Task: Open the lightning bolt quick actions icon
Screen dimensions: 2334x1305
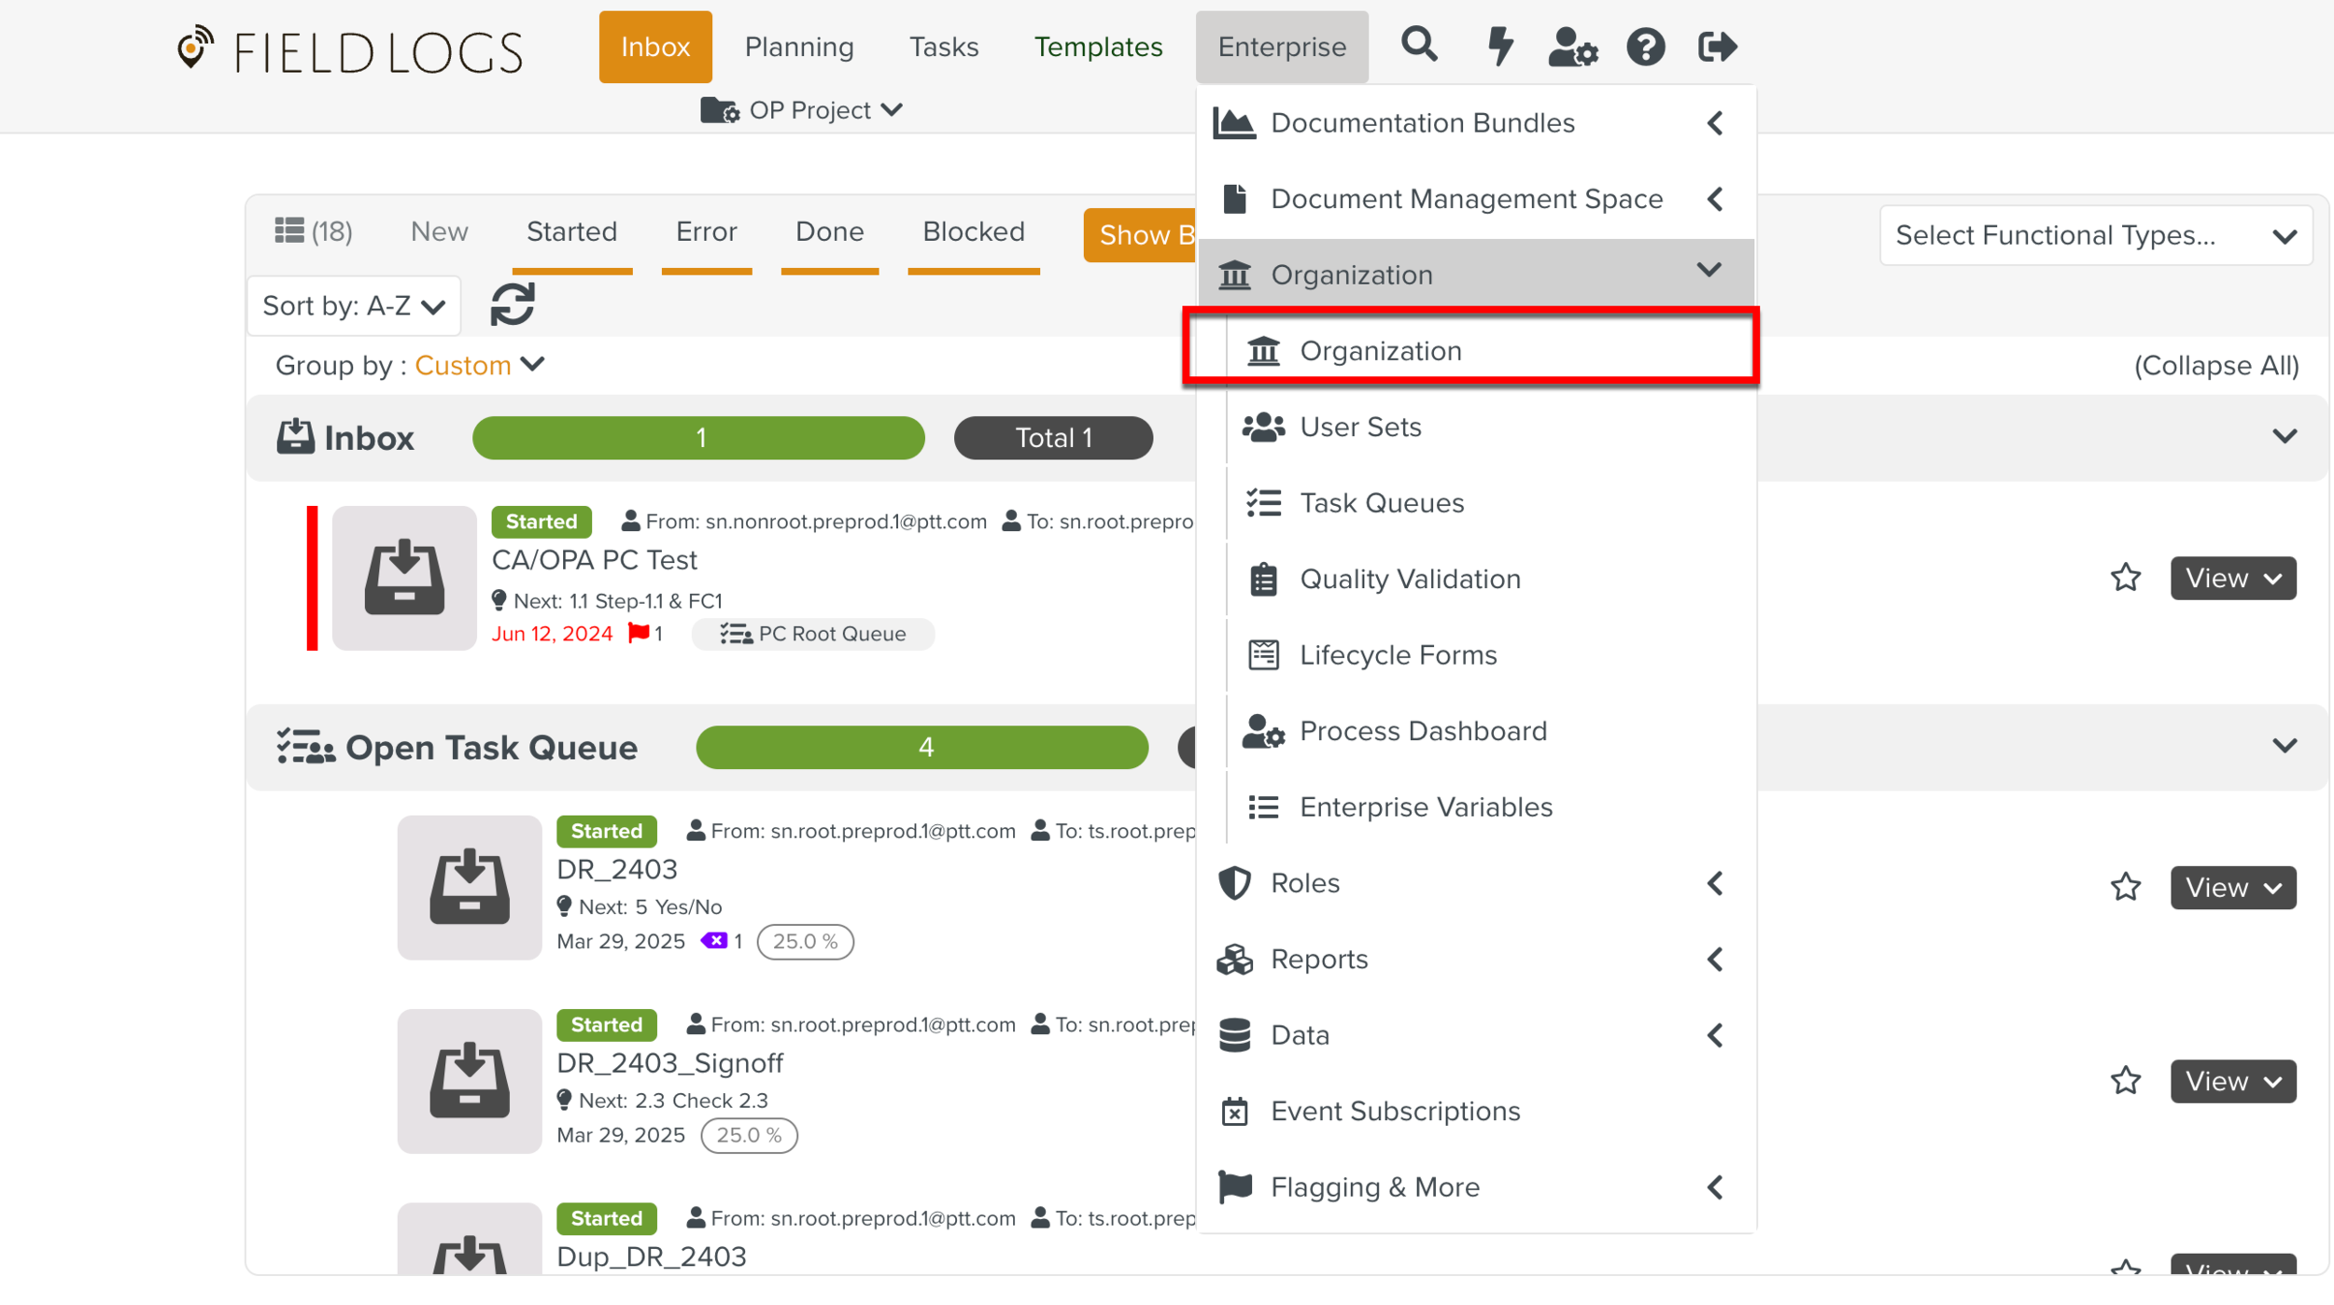Action: tap(1499, 46)
